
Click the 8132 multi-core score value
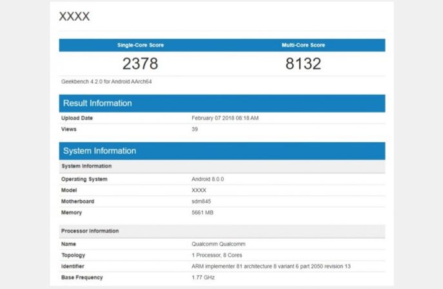pos(303,64)
